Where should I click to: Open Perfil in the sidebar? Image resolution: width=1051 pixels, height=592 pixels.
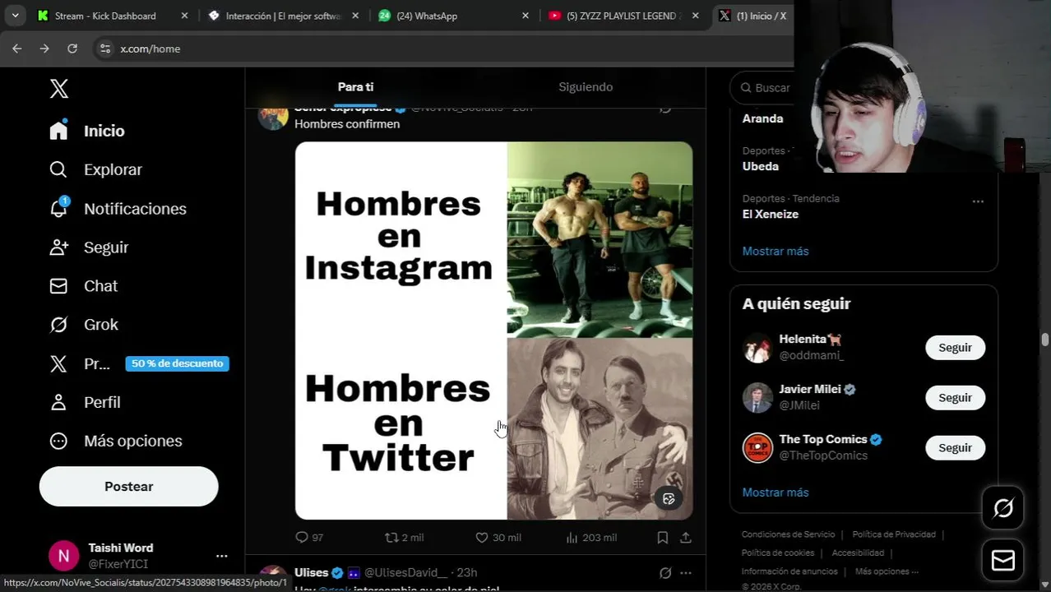102,402
